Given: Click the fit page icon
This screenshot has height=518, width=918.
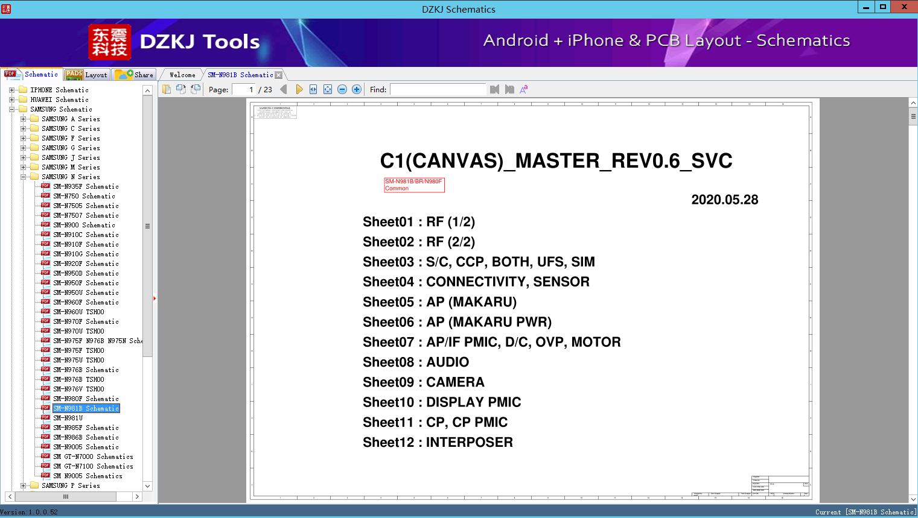Looking at the screenshot, I should coord(328,89).
